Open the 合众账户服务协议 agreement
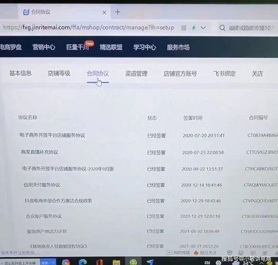 tap(44, 216)
